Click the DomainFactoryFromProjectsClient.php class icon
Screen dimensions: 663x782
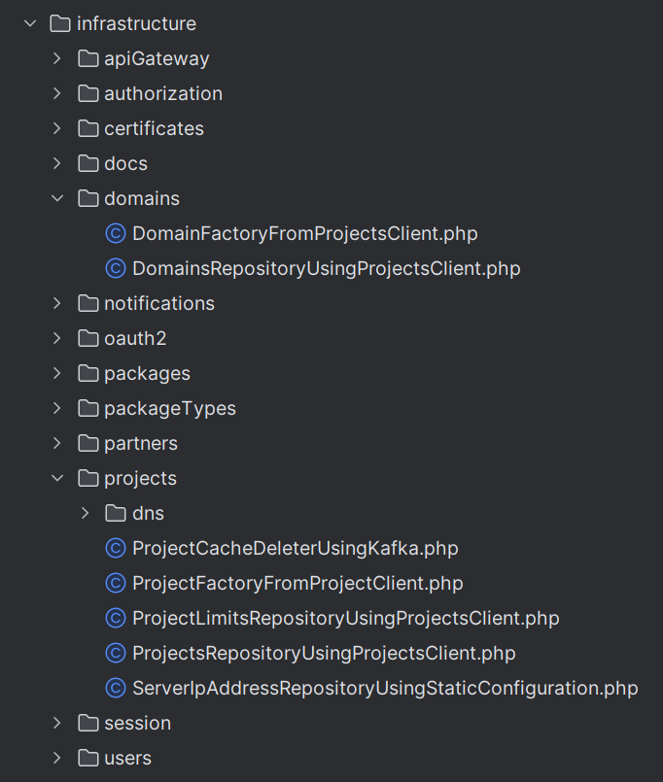pyautogui.click(x=116, y=233)
